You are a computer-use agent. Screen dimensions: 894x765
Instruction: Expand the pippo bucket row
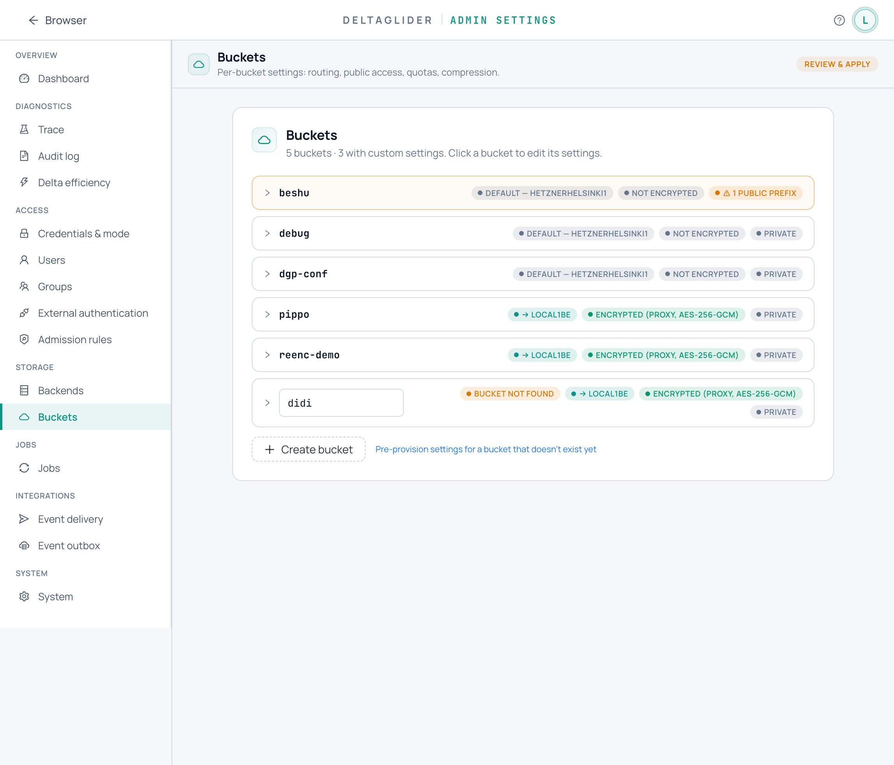point(267,314)
